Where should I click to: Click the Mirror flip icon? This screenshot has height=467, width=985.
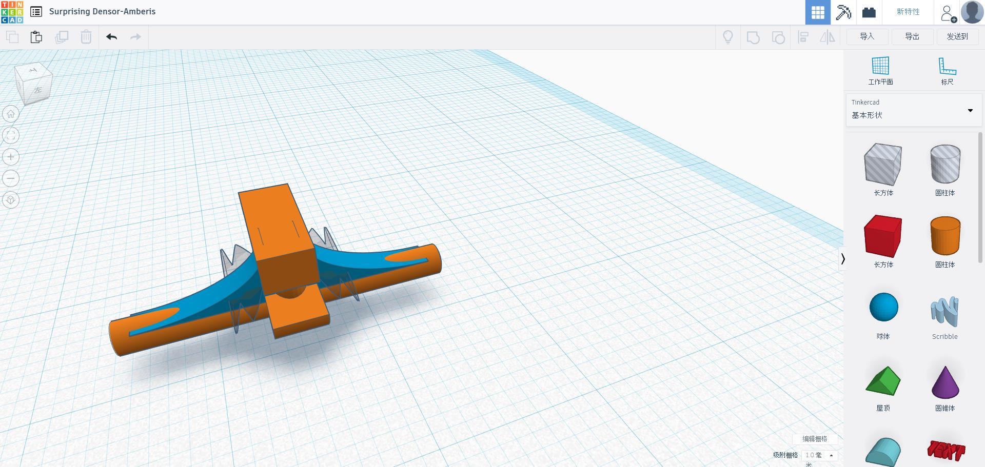point(828,37)
